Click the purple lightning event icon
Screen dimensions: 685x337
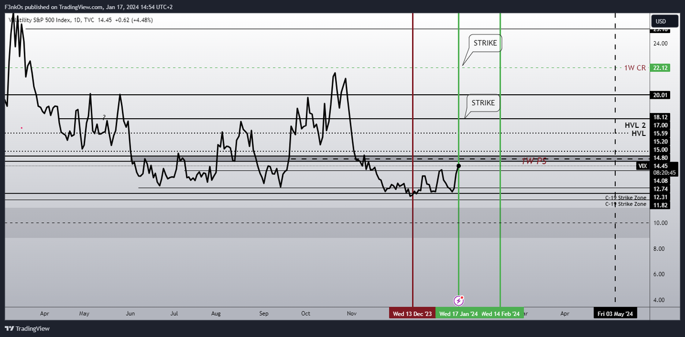459,300
